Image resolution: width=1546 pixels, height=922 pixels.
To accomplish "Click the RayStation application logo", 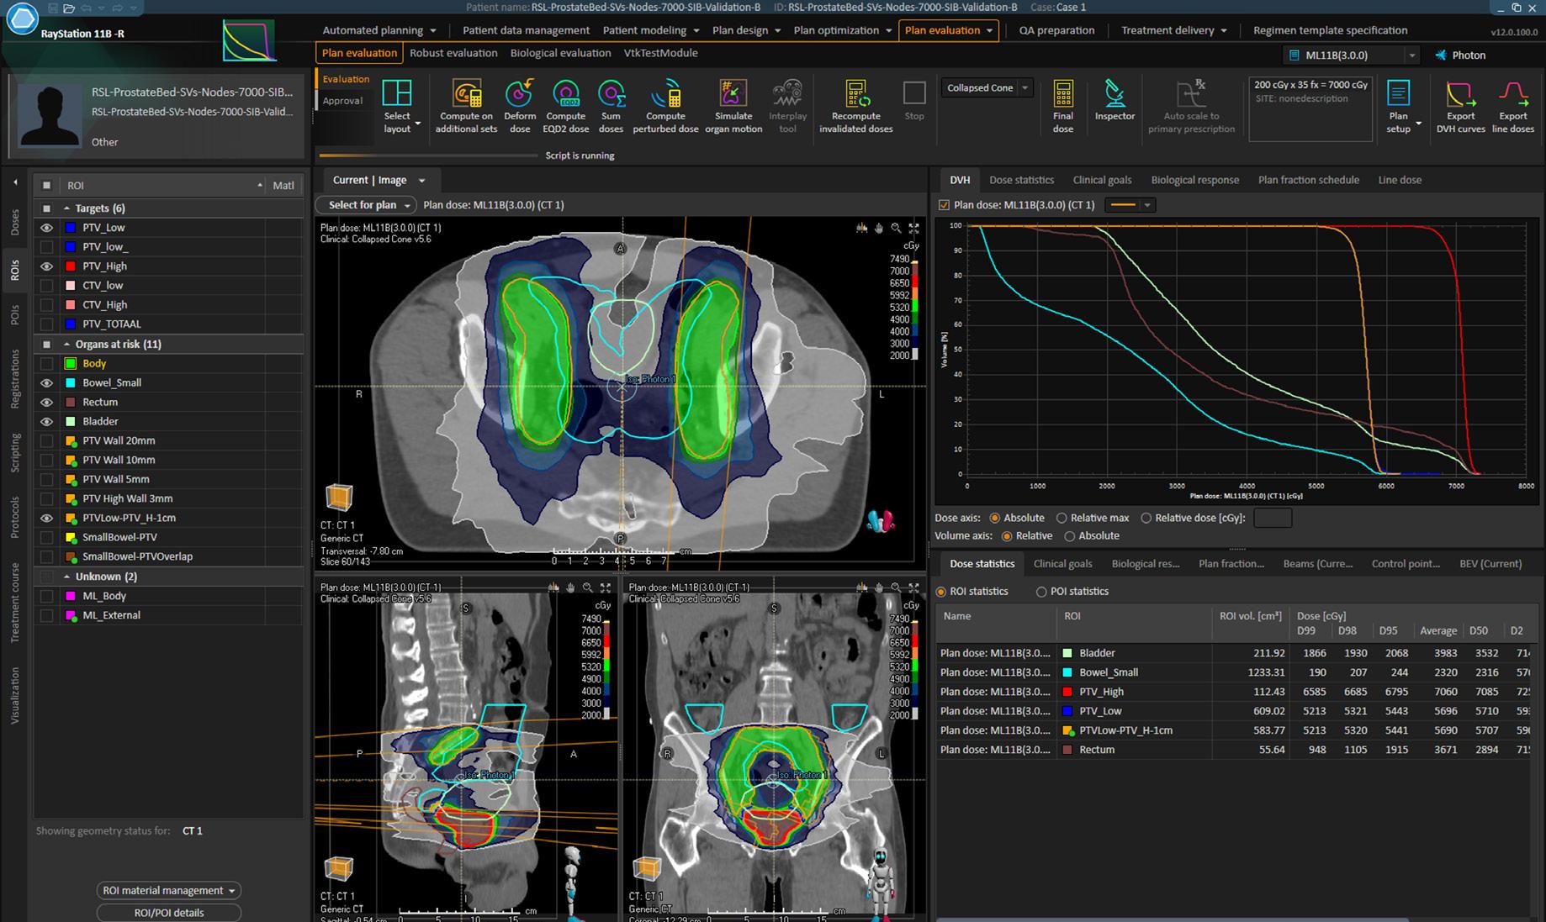I will pyautogui.click(x=21, y=18).
